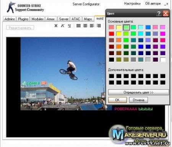Select the red swatch in basic colors
The image size is (172, 147).
click(x=112, y=34)
